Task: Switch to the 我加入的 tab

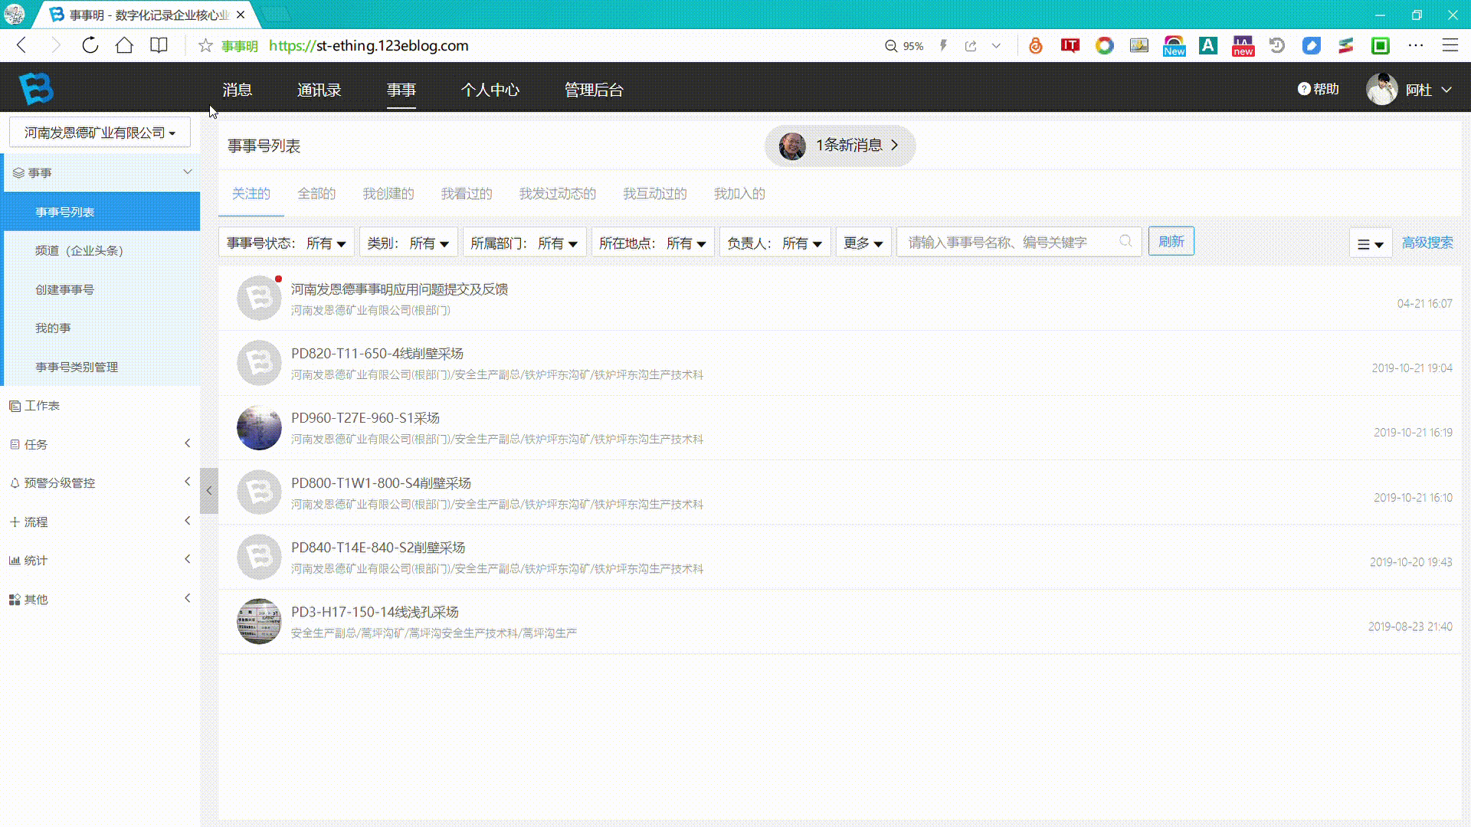Action: [x=739, y=194]
